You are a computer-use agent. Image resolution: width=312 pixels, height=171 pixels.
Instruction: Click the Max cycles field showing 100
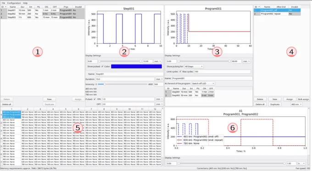point(222,72)
